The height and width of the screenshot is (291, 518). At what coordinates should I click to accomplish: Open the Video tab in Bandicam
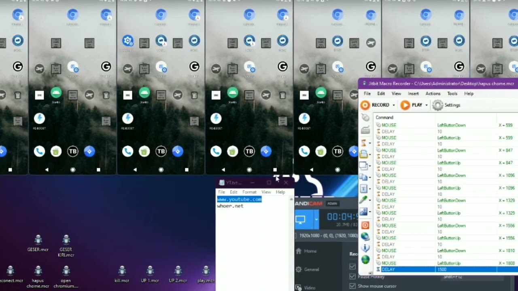pyautogui.click(x=306, y=288)
